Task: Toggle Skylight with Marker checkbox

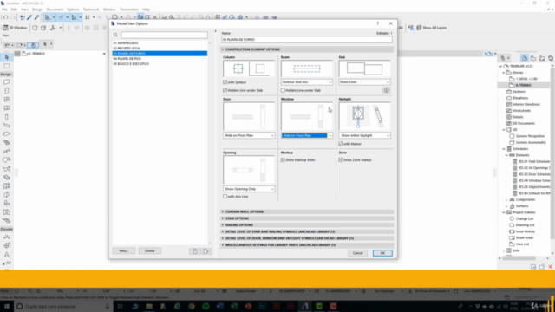Action: coord(341,144)
